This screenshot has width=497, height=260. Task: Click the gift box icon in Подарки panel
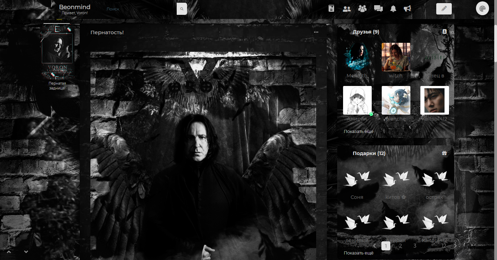[x=445, y=153]
